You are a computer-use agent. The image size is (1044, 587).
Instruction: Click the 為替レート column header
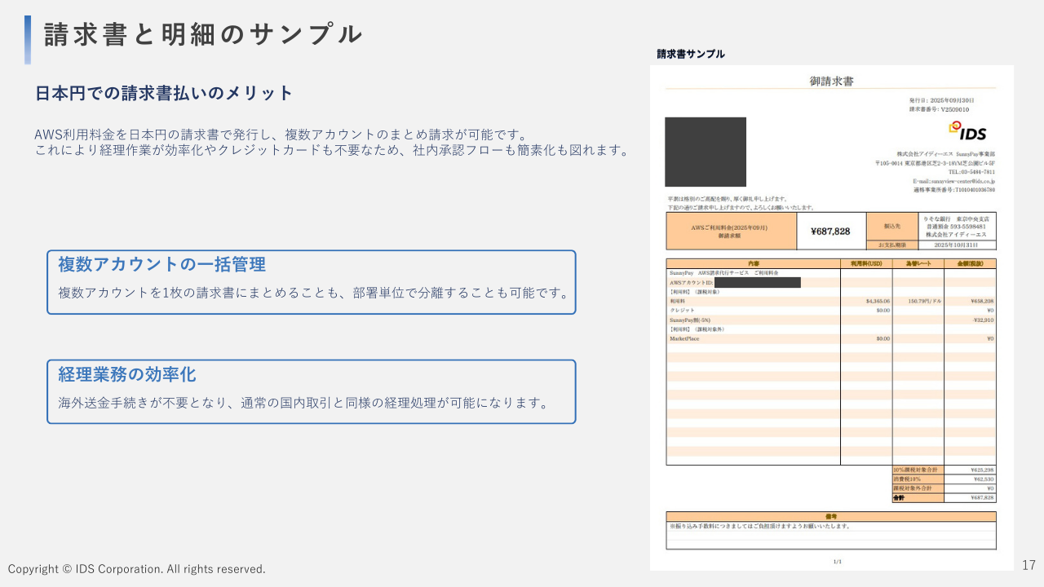[x=919, y=263]
